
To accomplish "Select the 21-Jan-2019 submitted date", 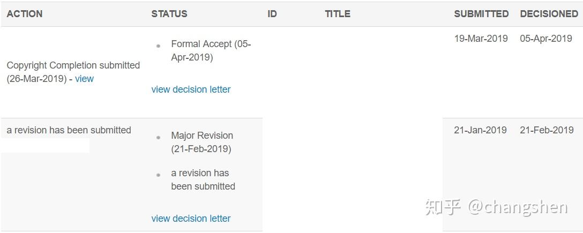I will (480, 130).
